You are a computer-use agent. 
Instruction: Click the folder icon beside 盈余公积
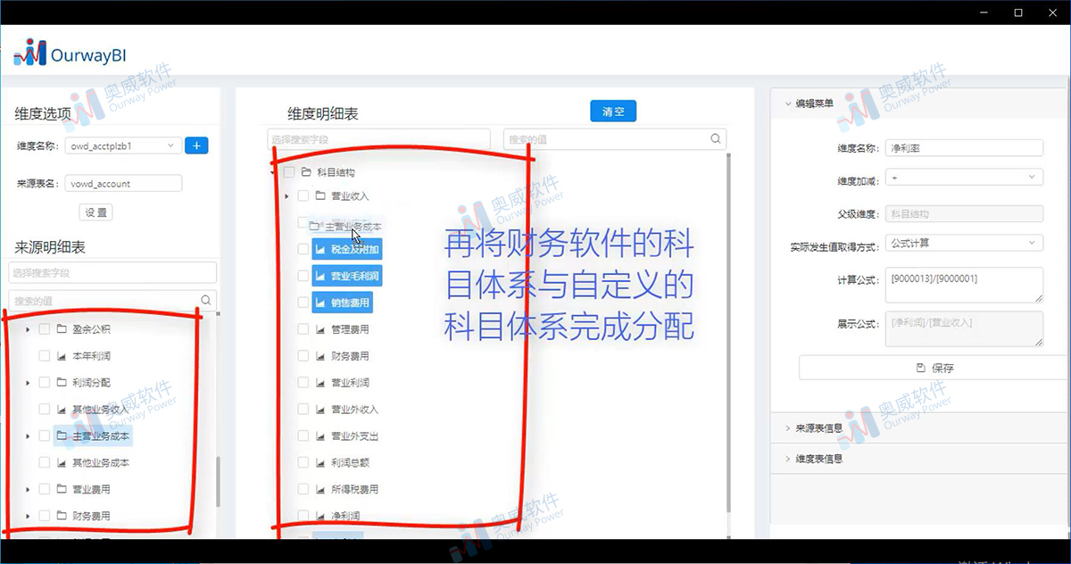coord(62,329)
